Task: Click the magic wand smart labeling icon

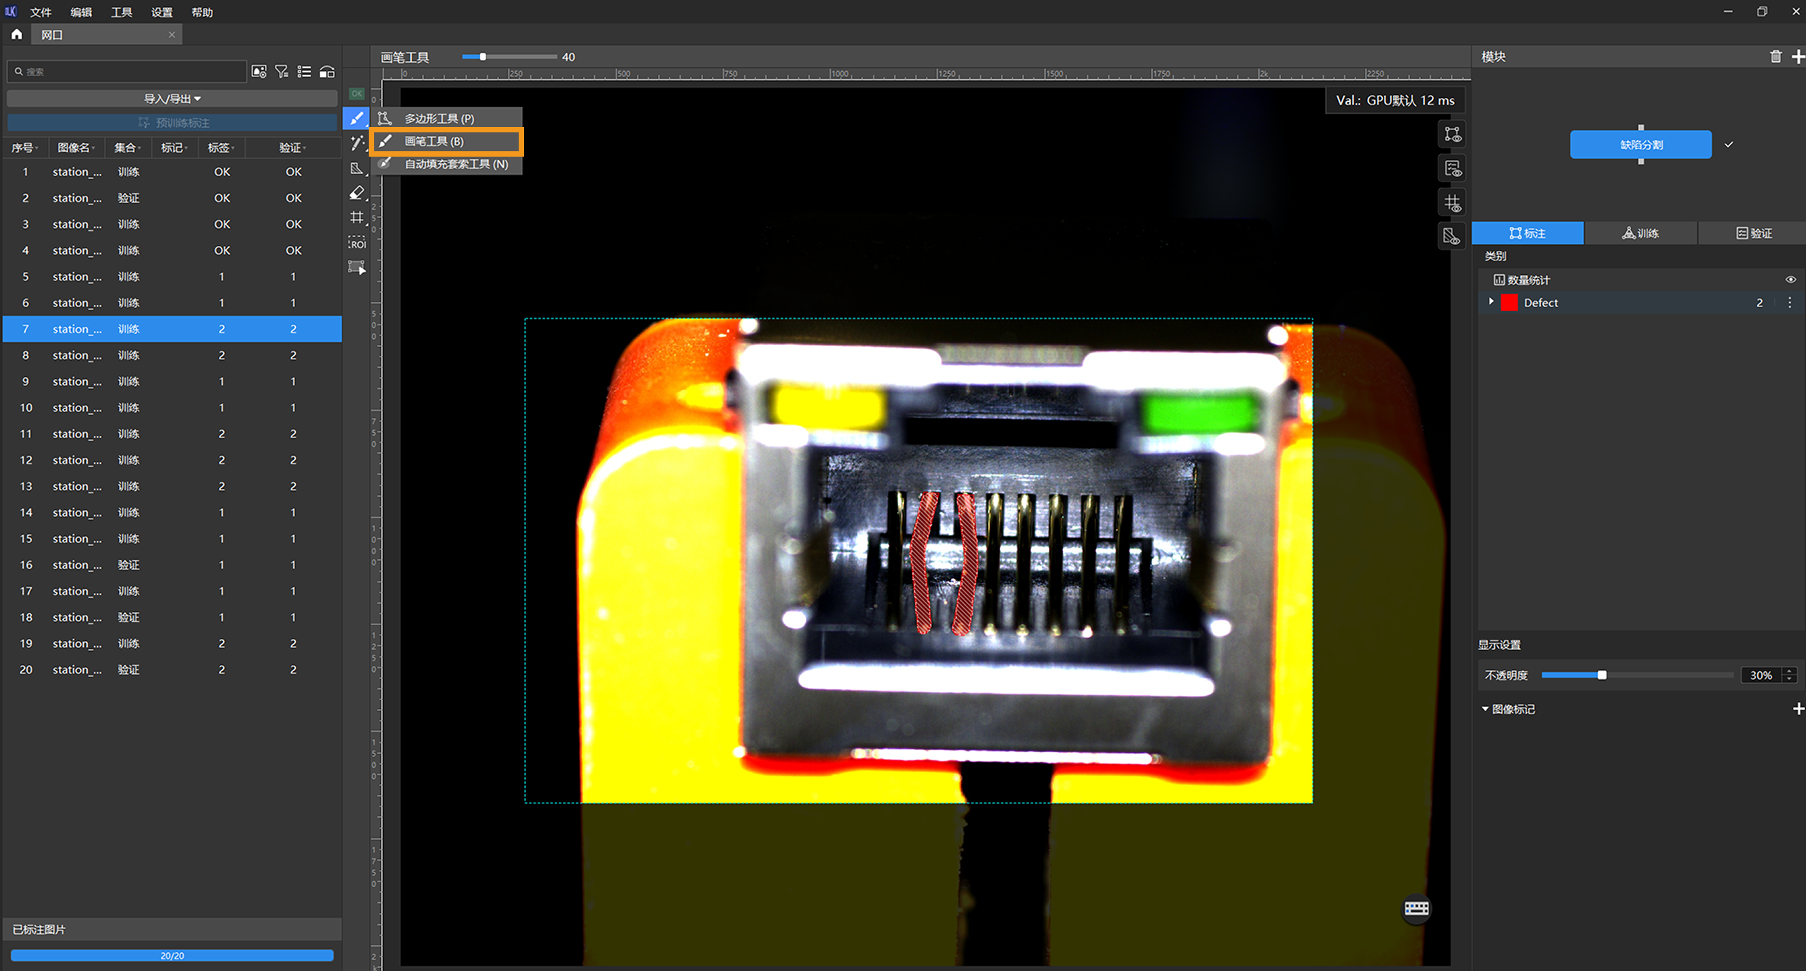Action: click(357, 144)
